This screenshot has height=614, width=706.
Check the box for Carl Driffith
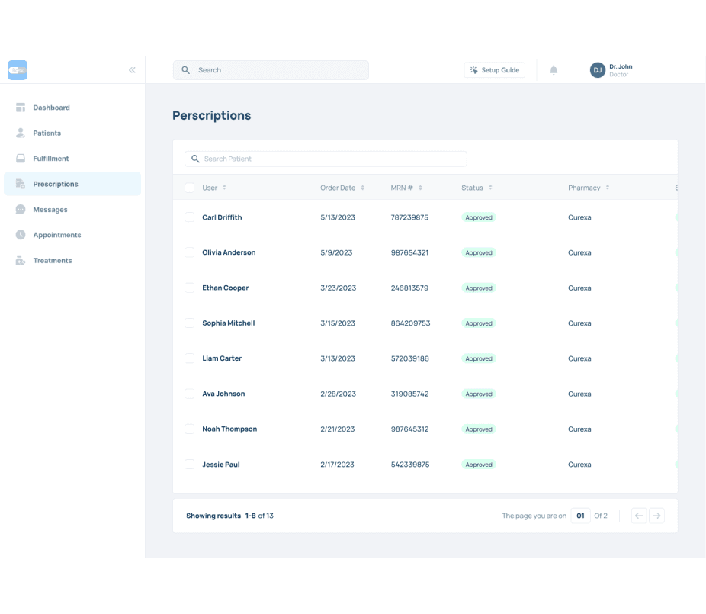pyautogui.click(x=189, y=217)
